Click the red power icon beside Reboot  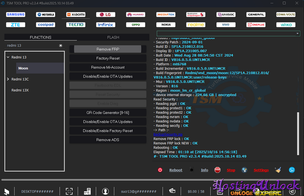pos(160,170)
